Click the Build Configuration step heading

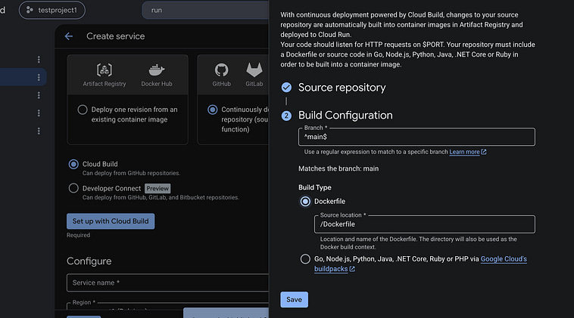tap(345, 116)
